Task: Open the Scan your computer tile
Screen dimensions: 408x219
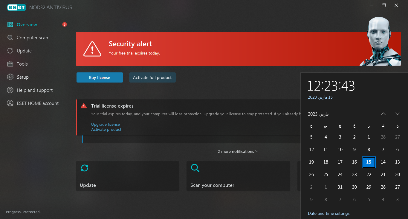Action: pos(238,176)
